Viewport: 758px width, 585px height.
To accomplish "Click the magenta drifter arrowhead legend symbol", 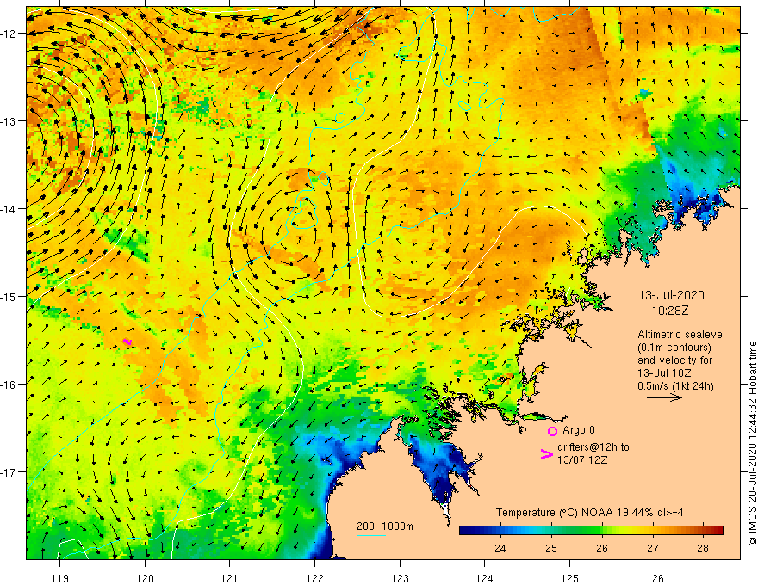I will pyautogui.click(x=546, y=454).
